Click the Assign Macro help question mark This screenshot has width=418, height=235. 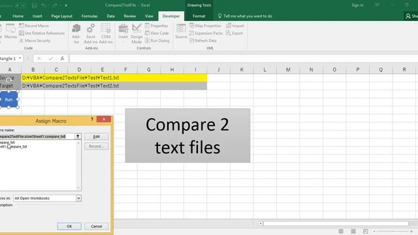pyautogui.click(x=92, y=119)
